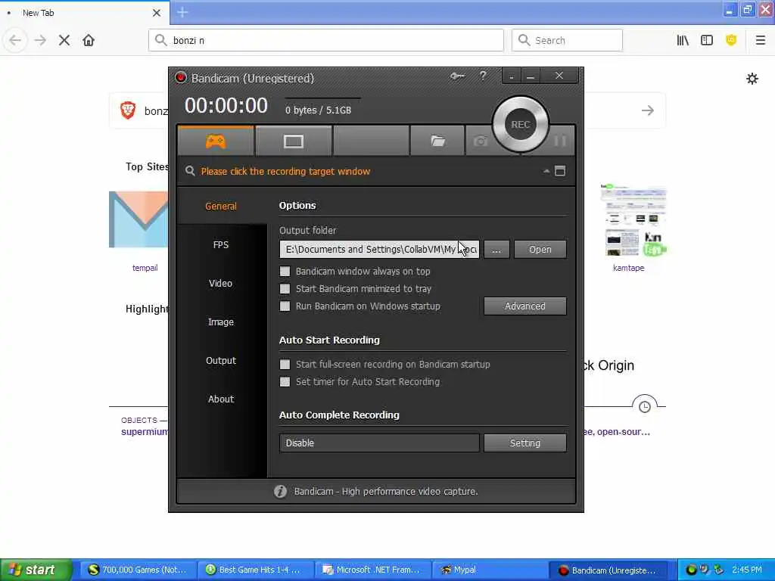Click the yellow shield extension icon
The height and width of the screenshot is (581, 775).
(731, 40)
